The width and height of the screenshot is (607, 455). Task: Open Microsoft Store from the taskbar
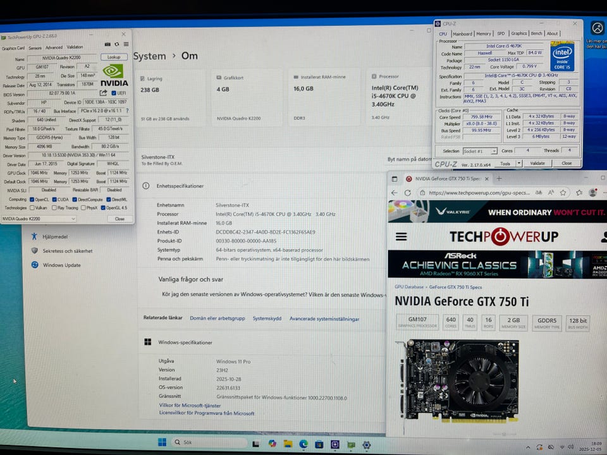click(x=319, y=444)
